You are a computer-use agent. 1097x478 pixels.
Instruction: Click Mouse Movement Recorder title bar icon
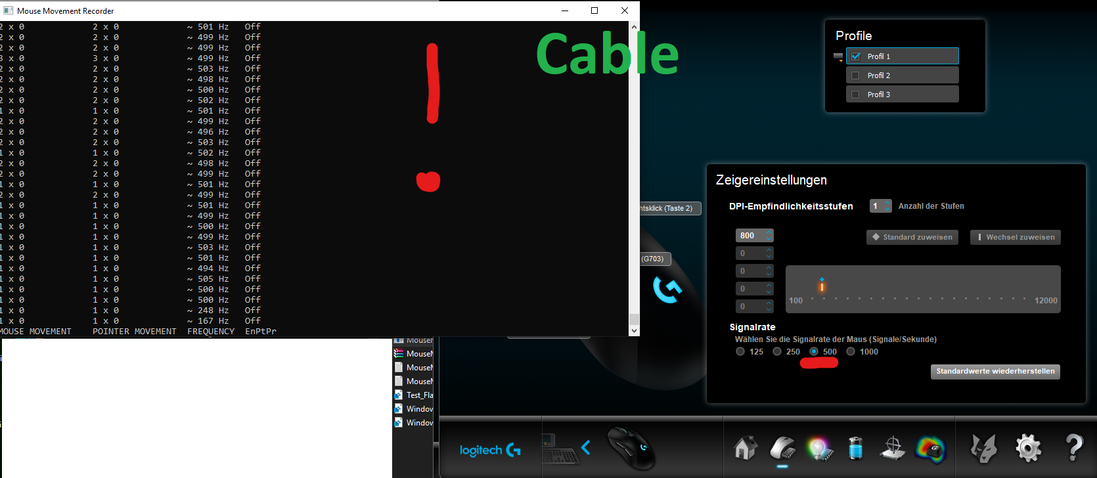point(9,11)
